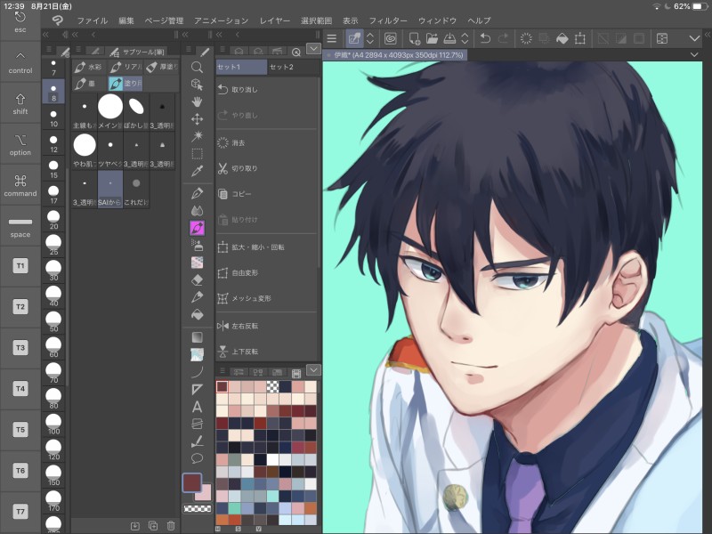
Task: Click 取り消し undo in Quick Access
Action: (267, 90)
